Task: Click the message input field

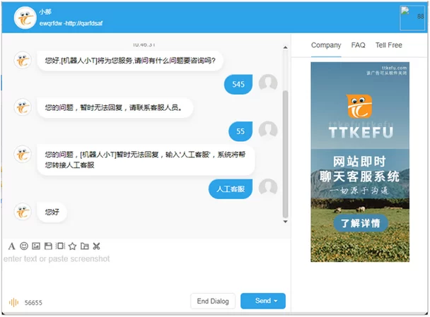Action: [146, 271]
